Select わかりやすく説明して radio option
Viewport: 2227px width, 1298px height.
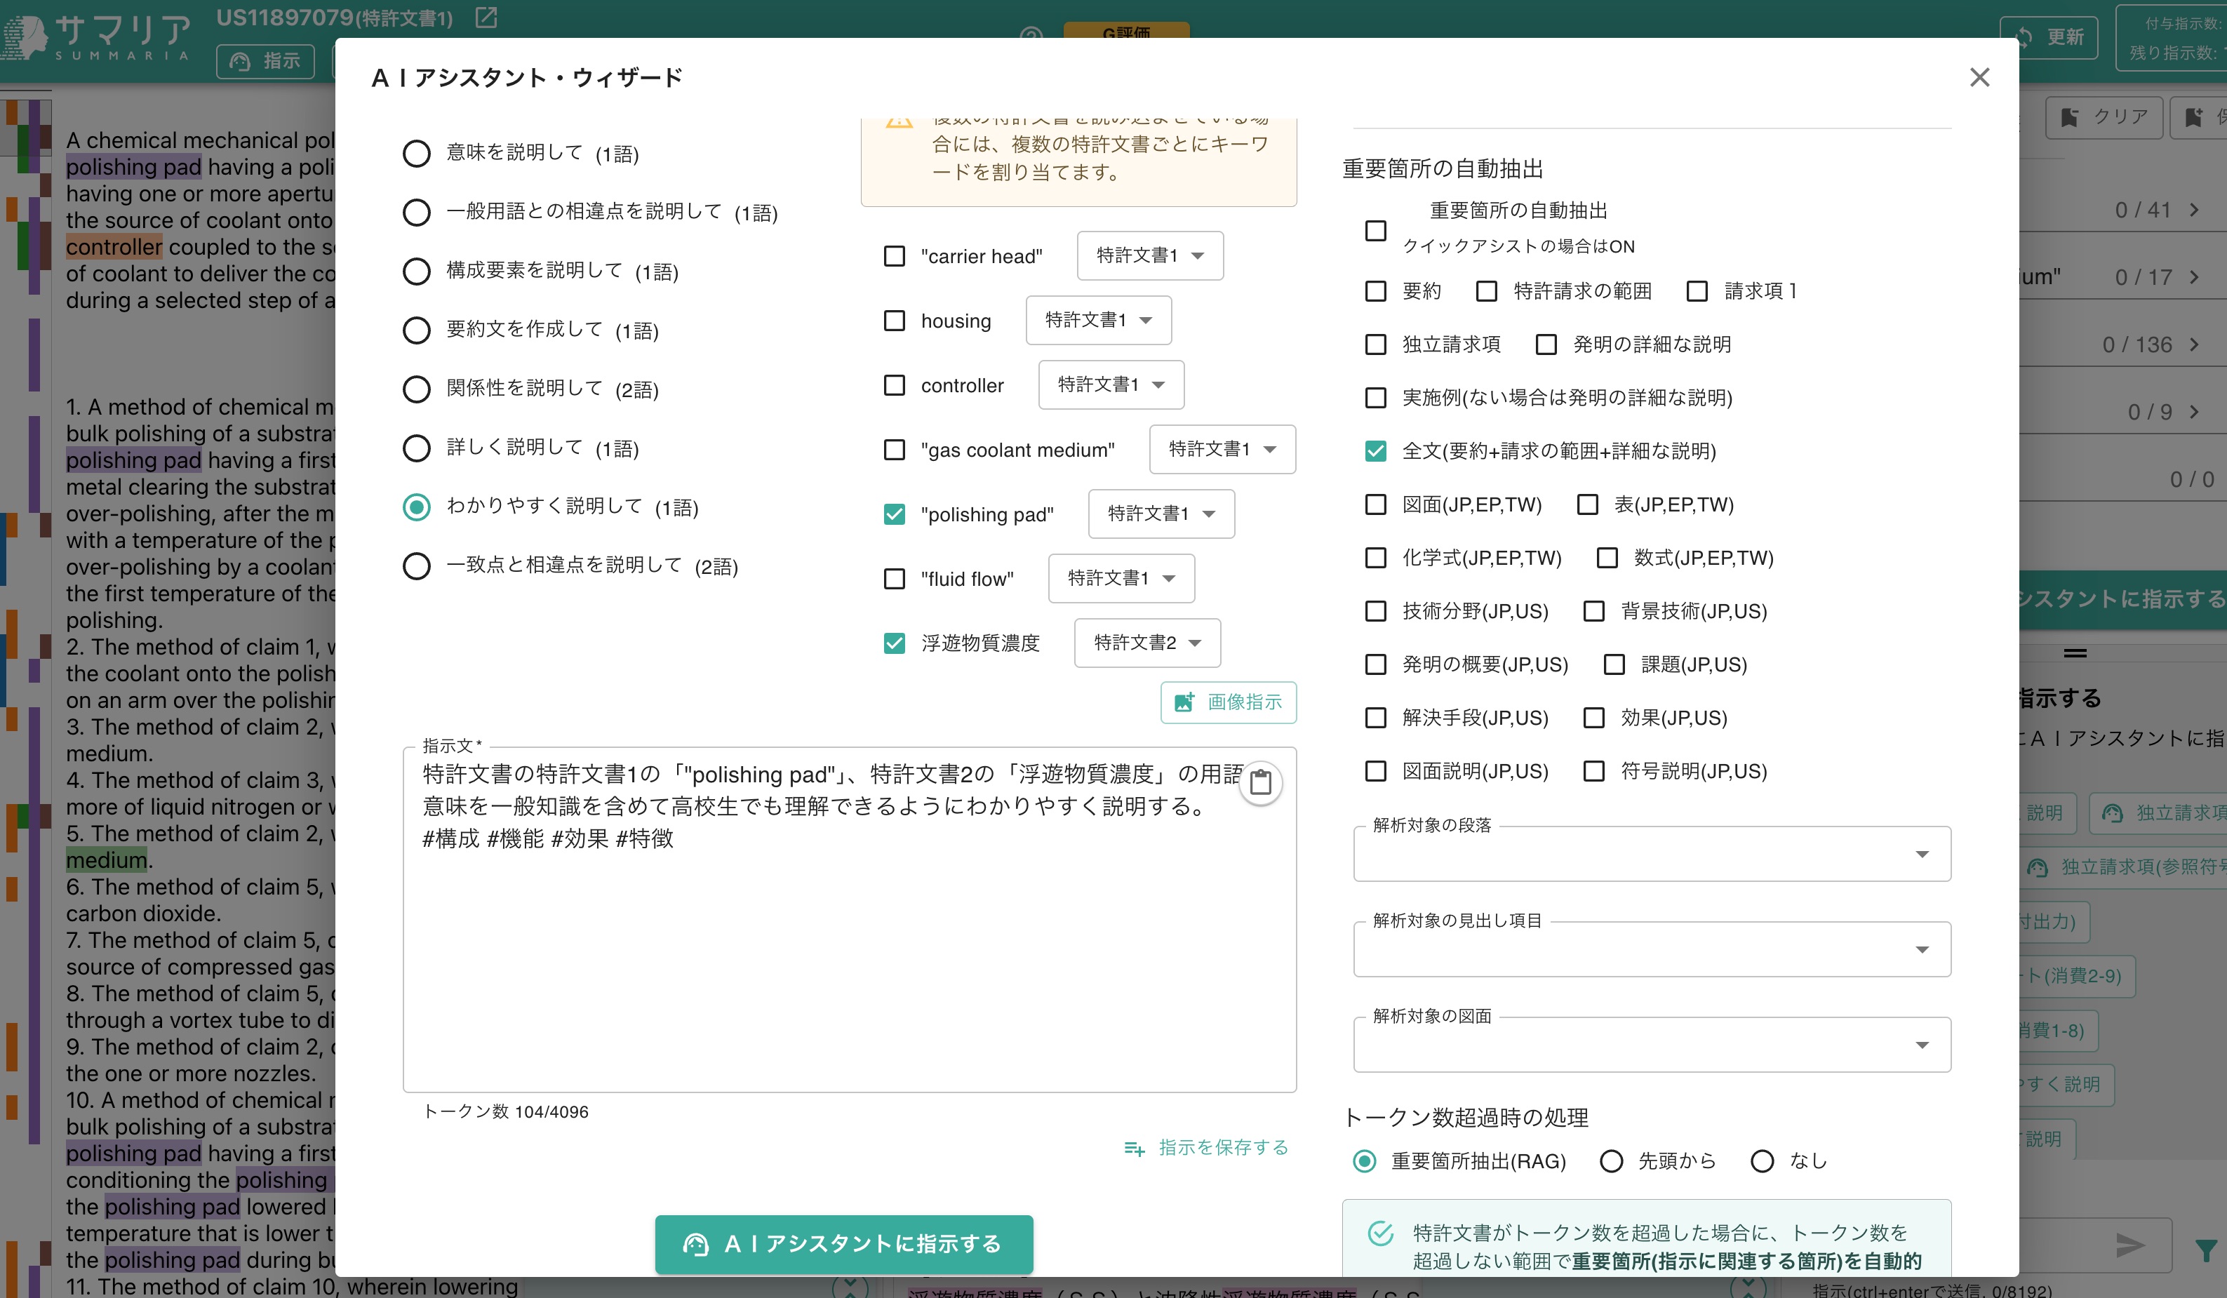416,507
